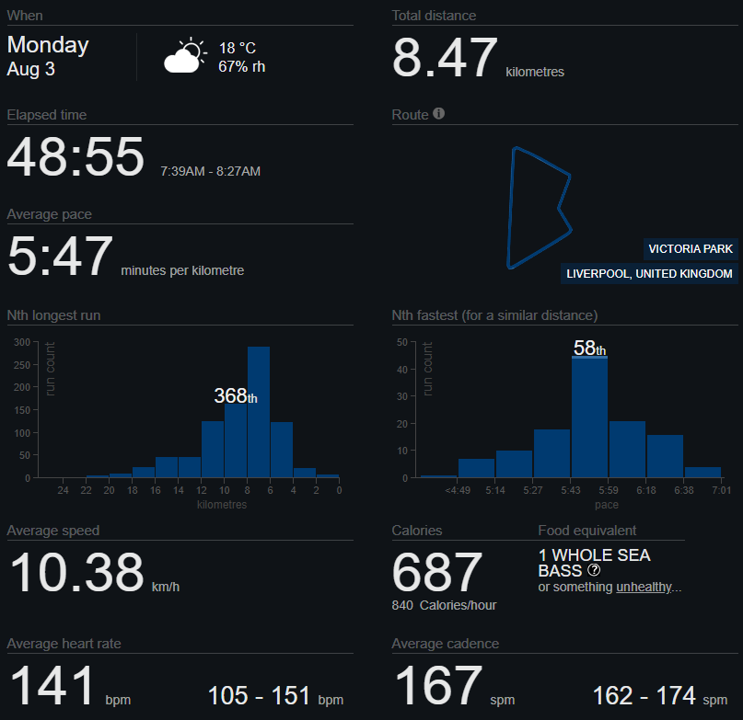Image resolution: width=743 pixels, height=720 pixels.
Task: Click the Route info icon
Action: 439,114
